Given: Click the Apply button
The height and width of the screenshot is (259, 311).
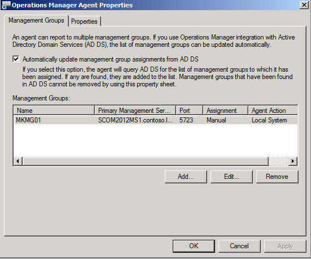Looking at the screenshot, I should pyautogui.click(x=285, y=246).
